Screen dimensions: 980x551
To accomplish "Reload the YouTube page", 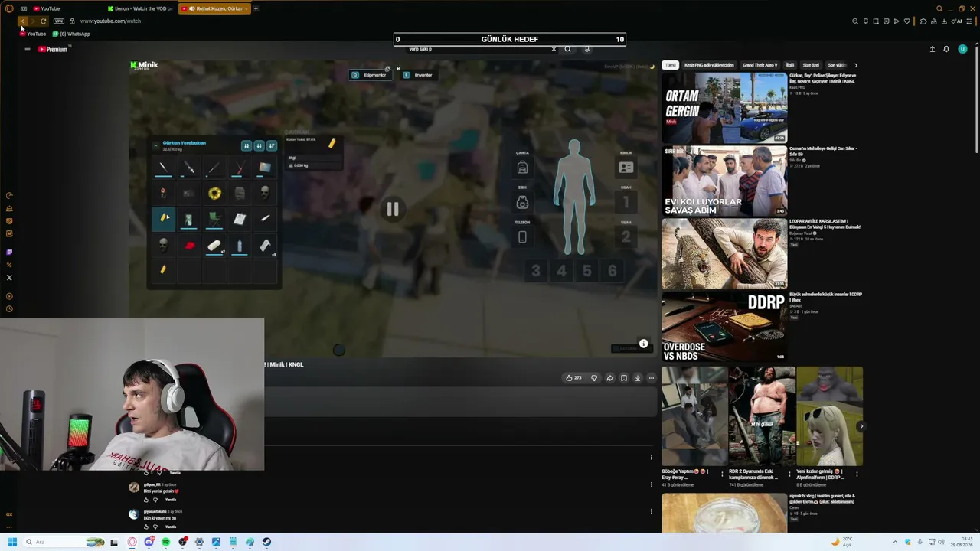I will 43,21.
